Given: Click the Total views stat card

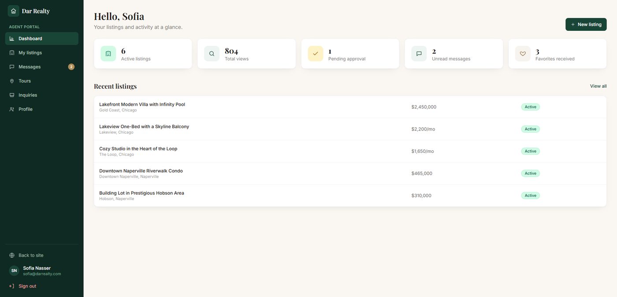Looking at the screenshot, I should pyautogui.click(x=246, y=54).
